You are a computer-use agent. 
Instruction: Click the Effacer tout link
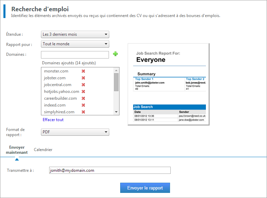coord(53,120)
